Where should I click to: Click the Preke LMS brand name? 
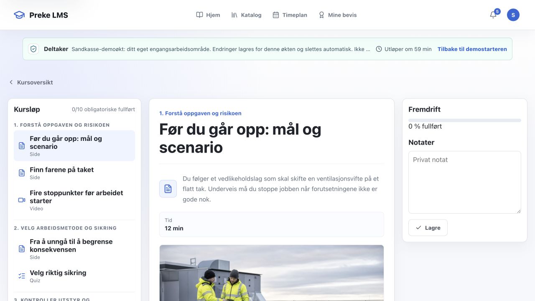pyautogui.click(x=48, y=15)
